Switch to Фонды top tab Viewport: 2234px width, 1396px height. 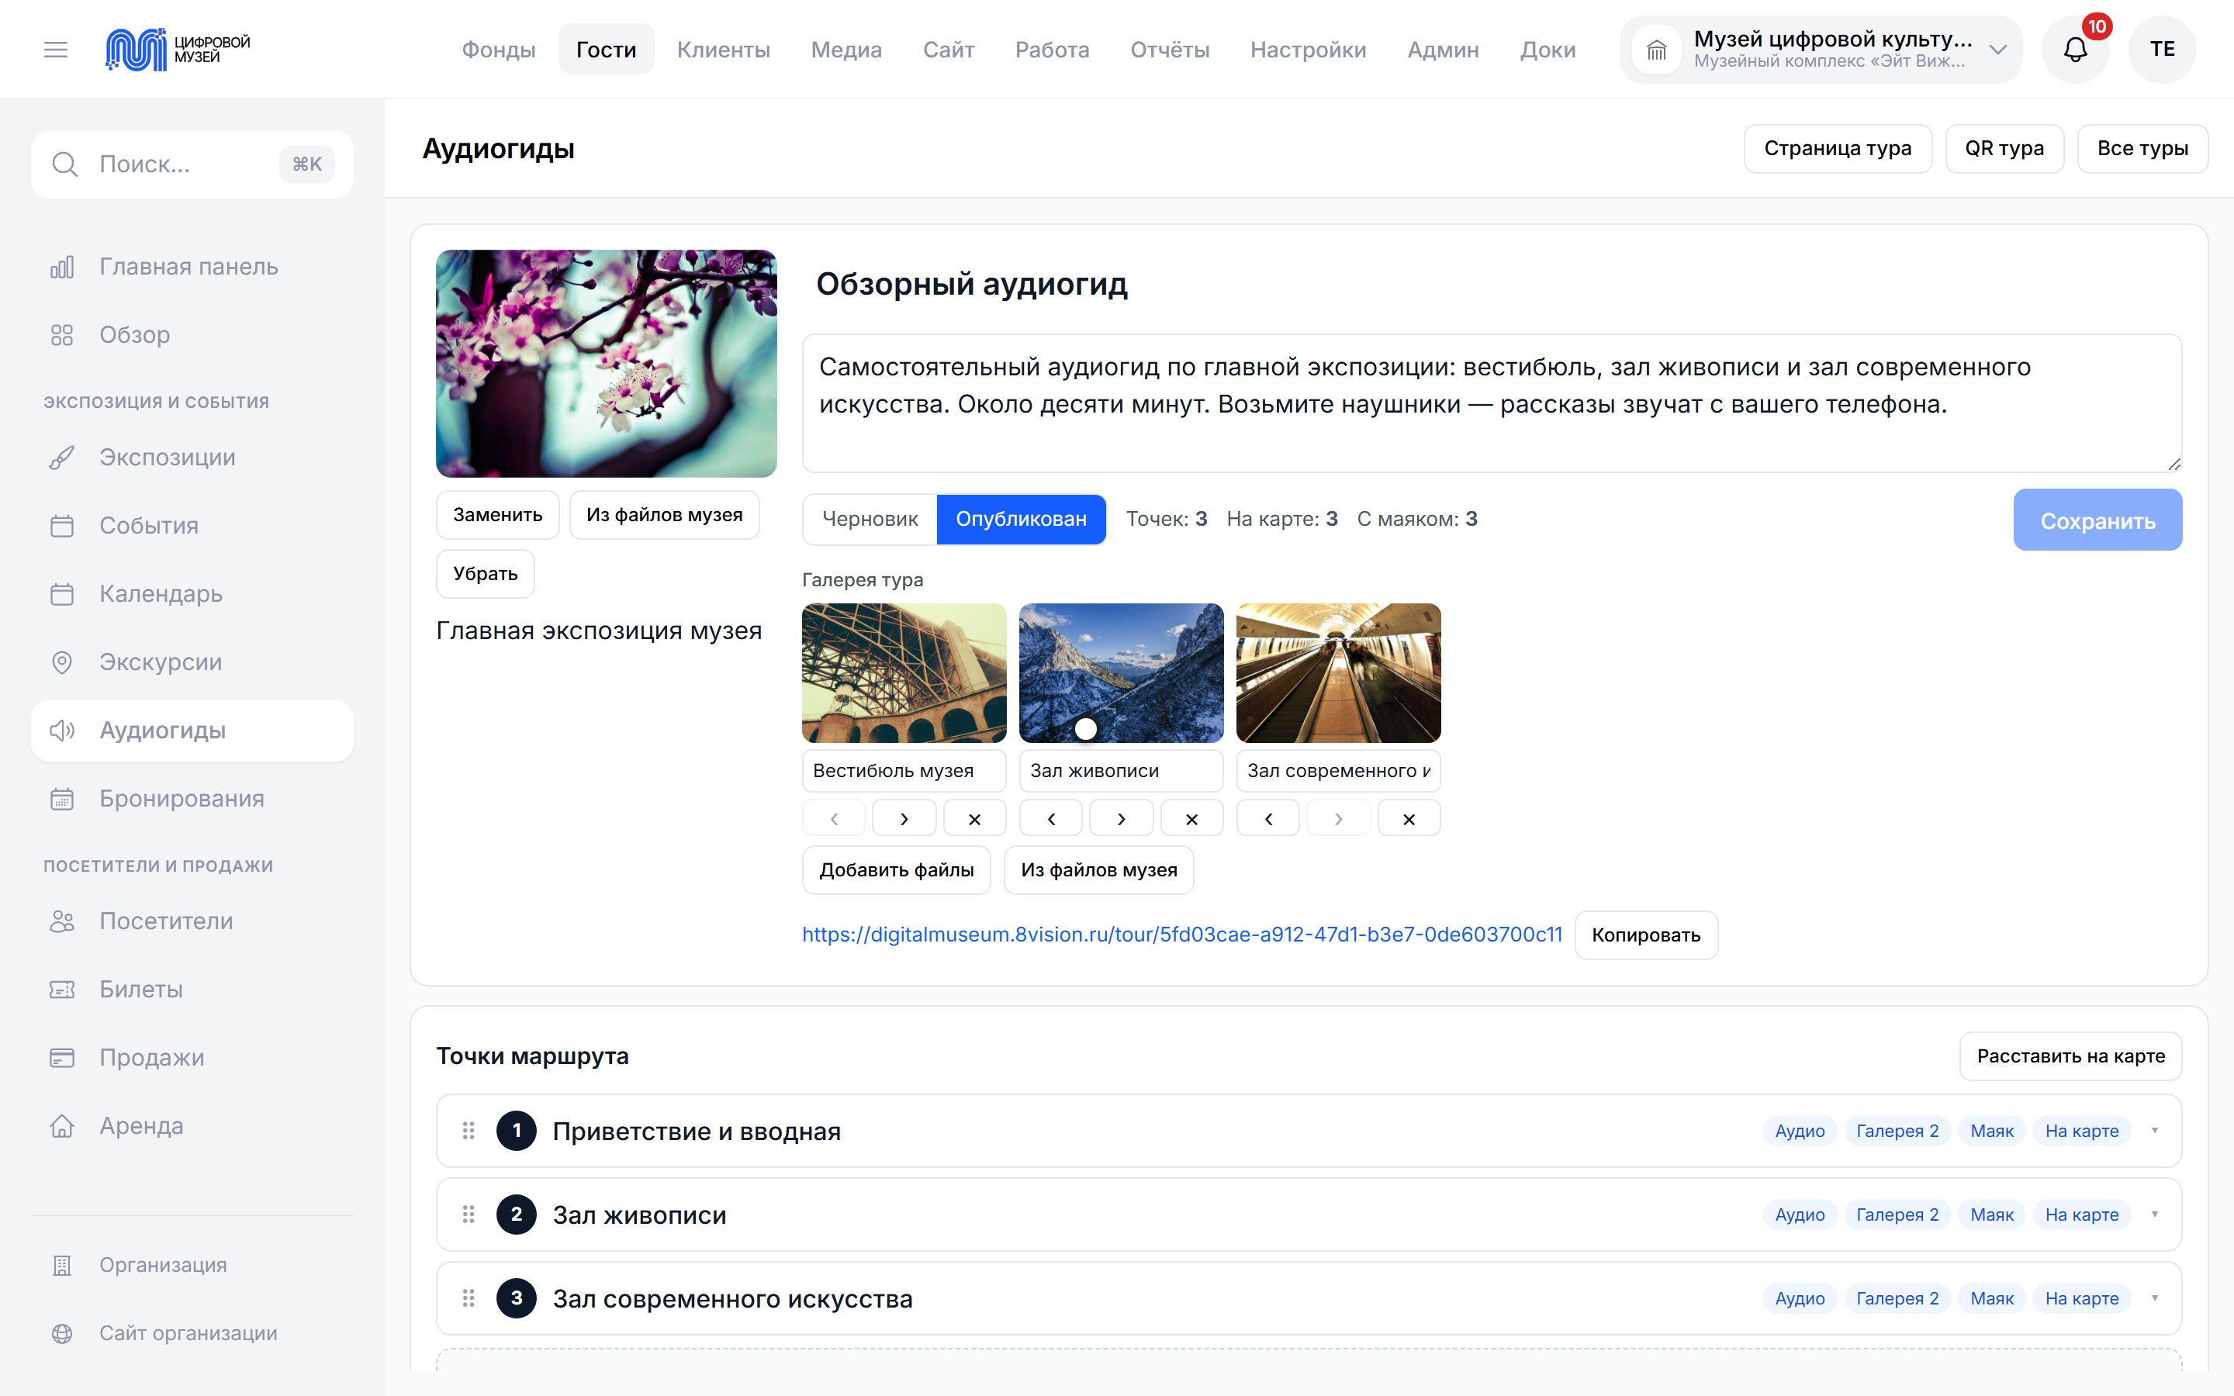point(499,50)
